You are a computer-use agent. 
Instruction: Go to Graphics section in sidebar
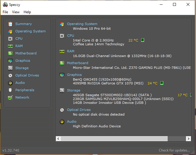coord(23,61)
